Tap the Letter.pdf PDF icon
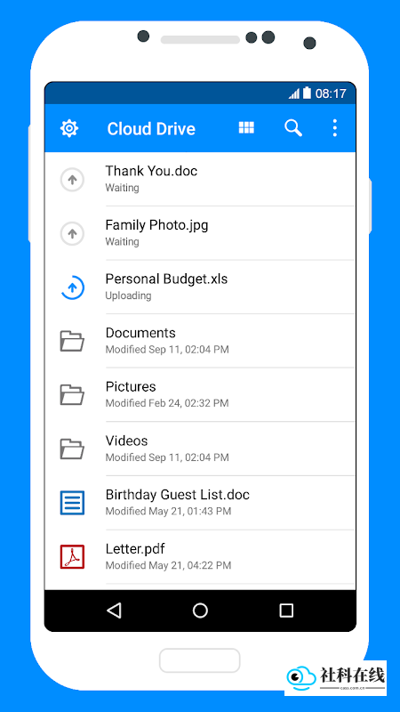The image size is (400, 712). pyautogui.click(x=72, y=557)
